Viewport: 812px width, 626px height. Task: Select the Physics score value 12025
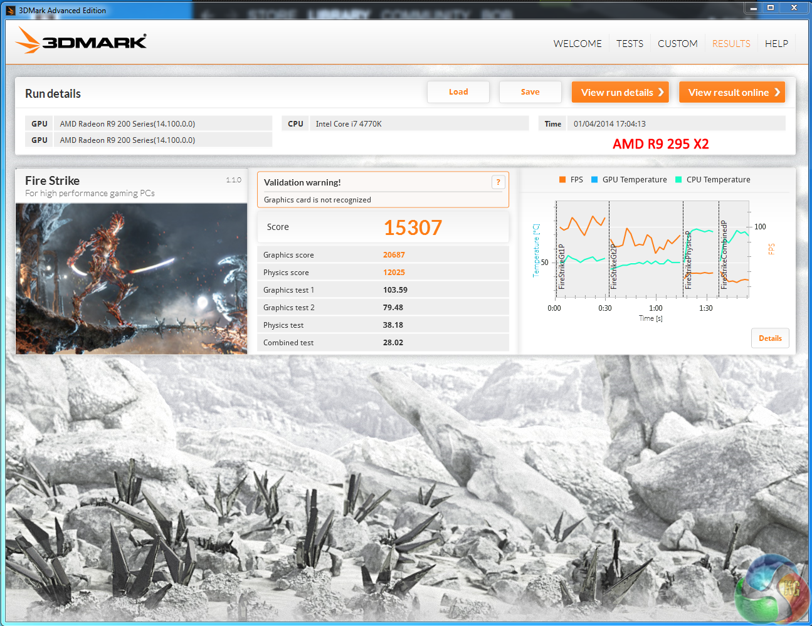tap(394, 273)
